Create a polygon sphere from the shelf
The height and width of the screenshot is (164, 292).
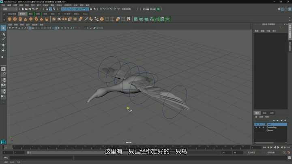[9, 19]
